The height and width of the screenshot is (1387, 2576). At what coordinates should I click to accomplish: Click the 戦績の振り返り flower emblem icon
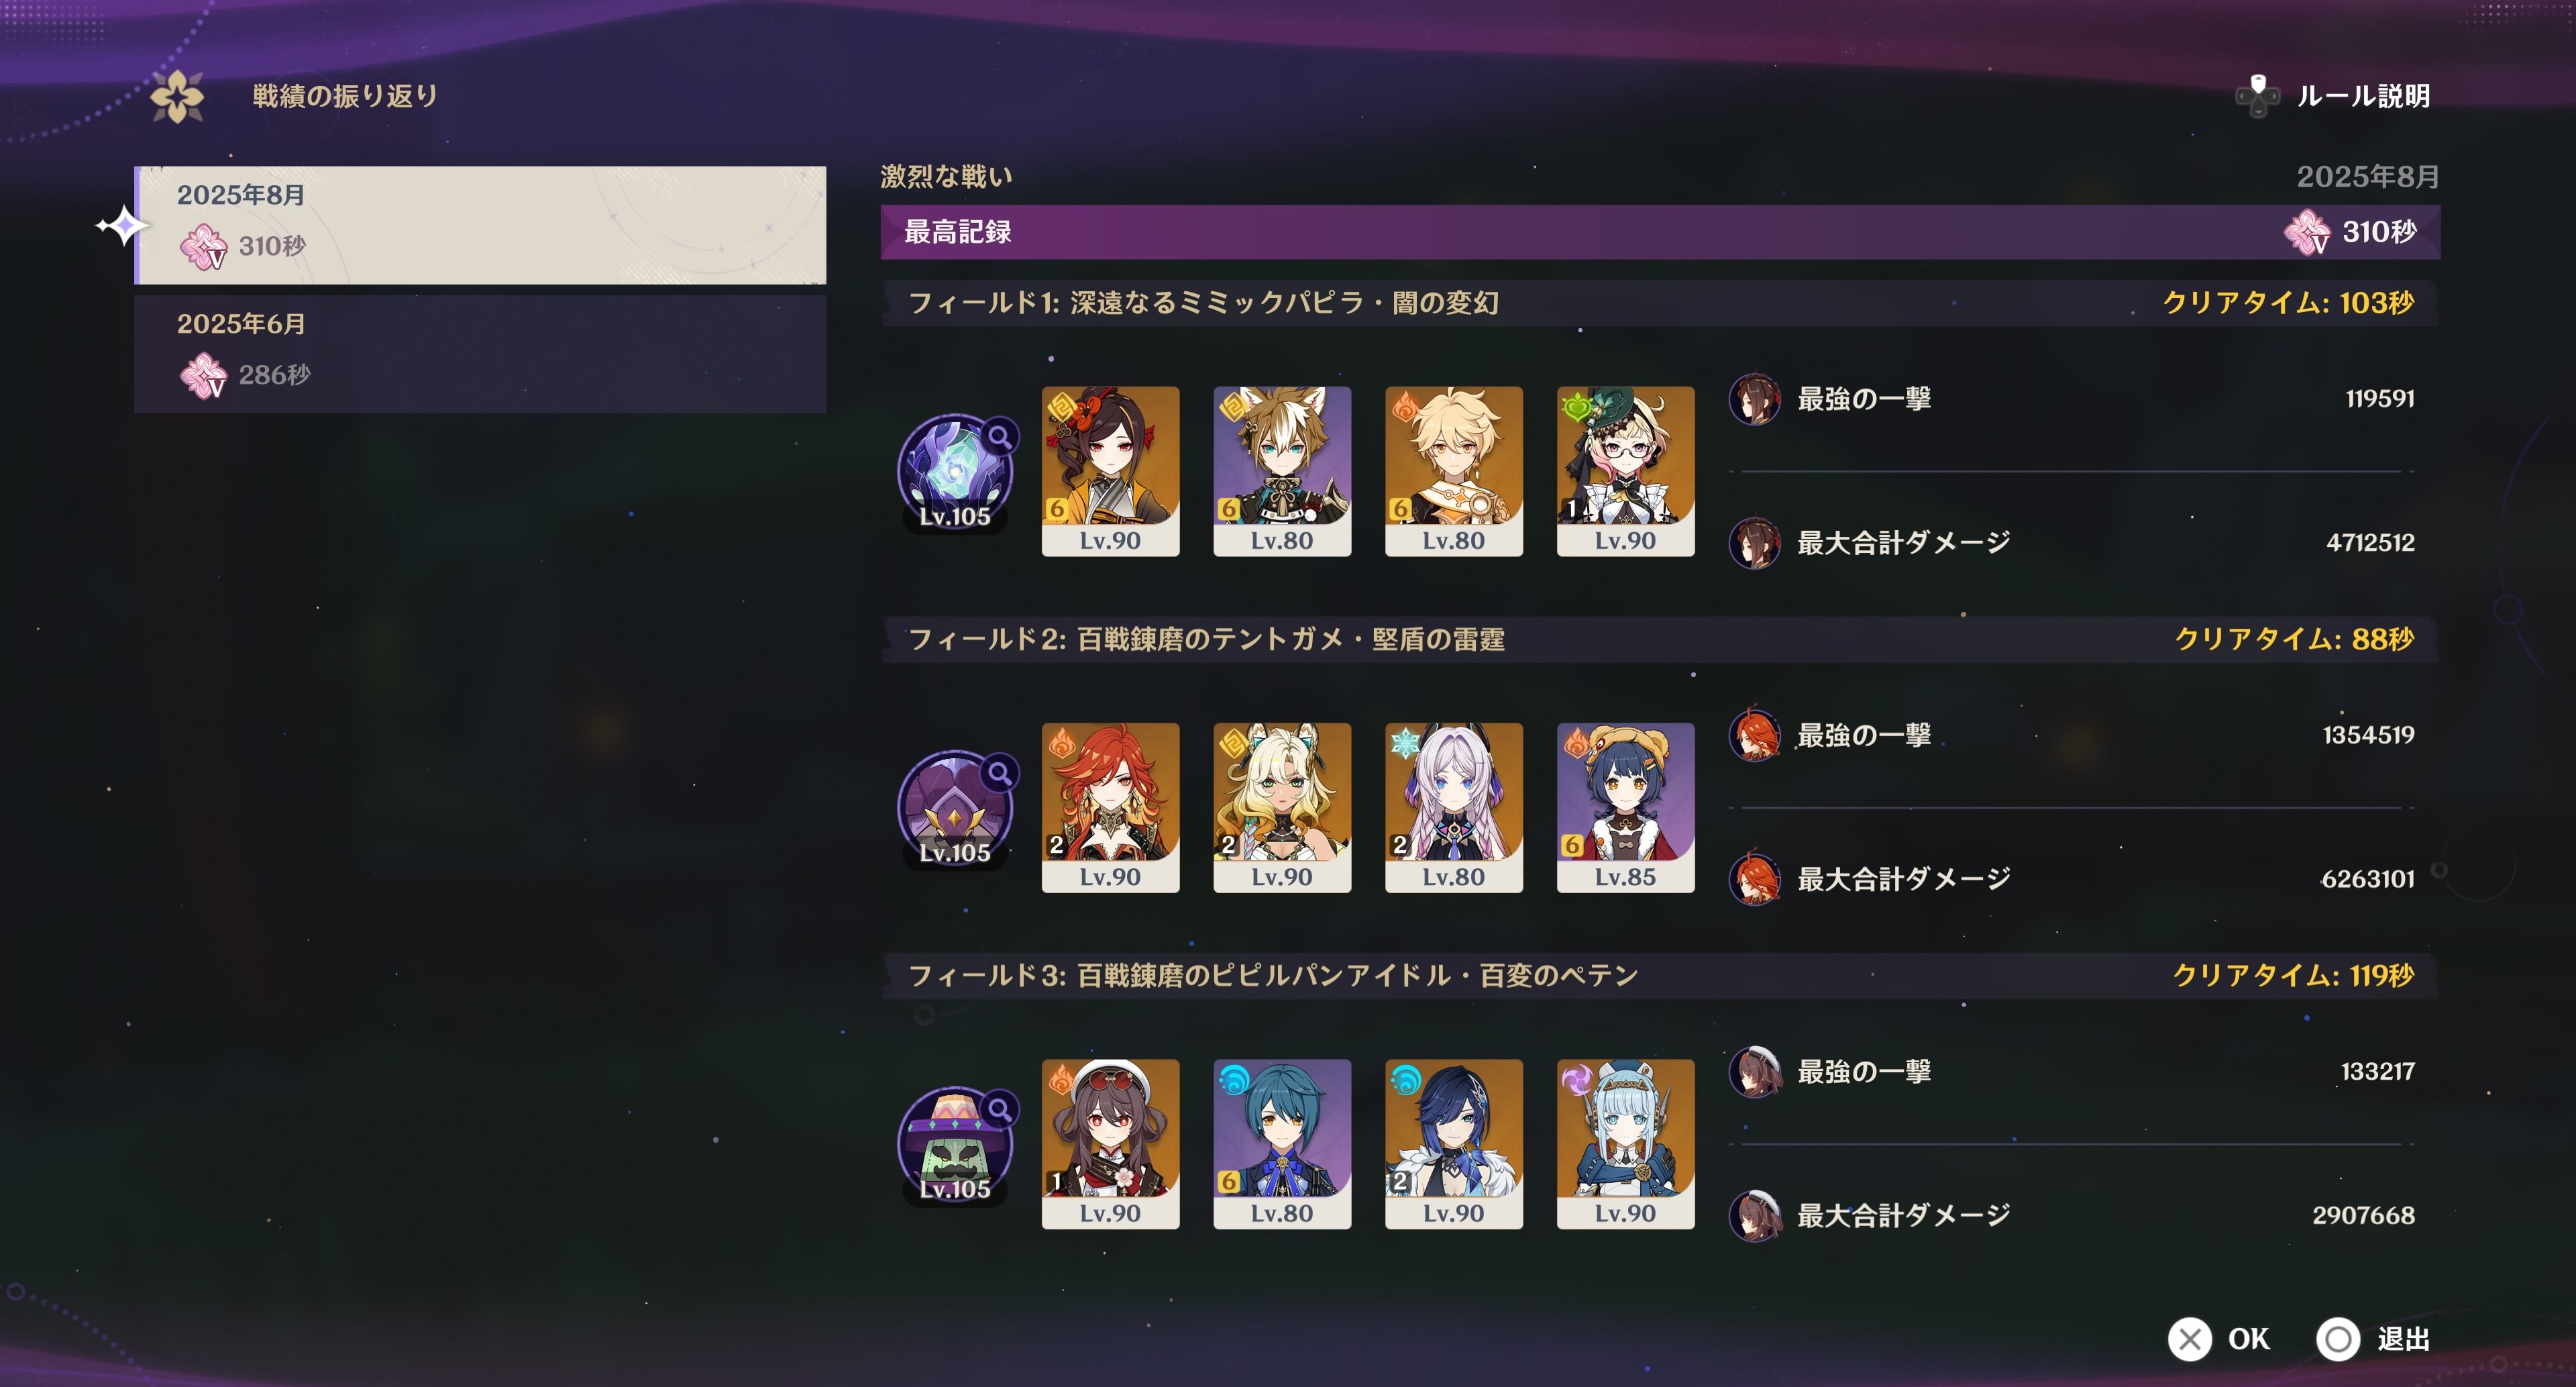tap(177, 97)
